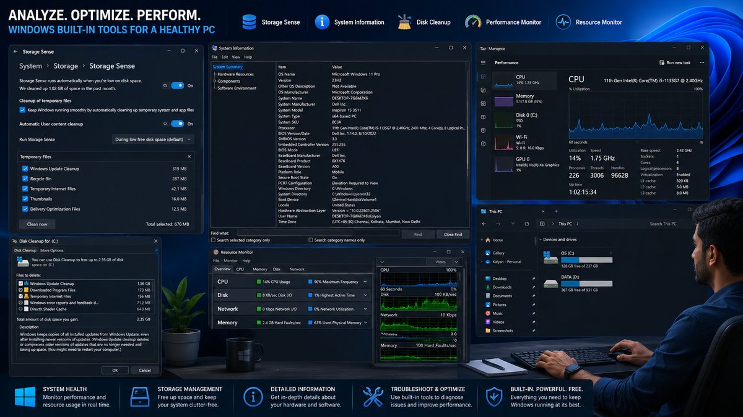The width and height of the screenshot is (743, 417).
Task: Switch to Network tab in Resource Monitor
Action: 297,269
